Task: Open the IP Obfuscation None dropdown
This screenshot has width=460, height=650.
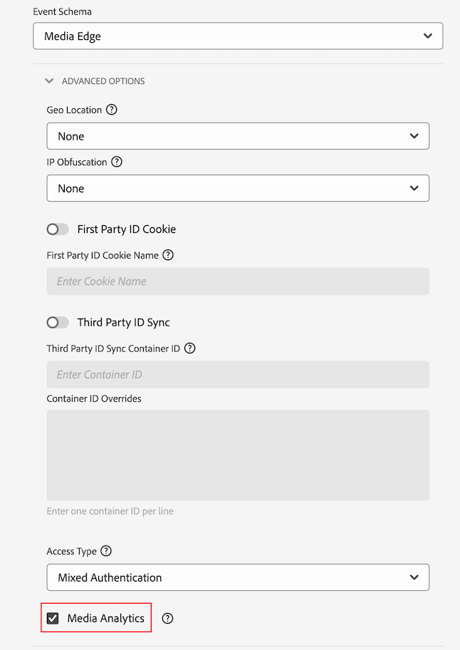Action: point(238,188)
